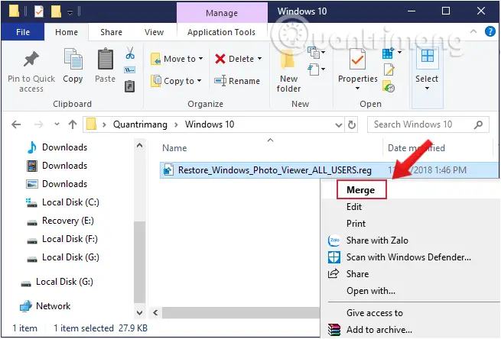Click navigation pane scrollbar up arrow

pos(140,145)
